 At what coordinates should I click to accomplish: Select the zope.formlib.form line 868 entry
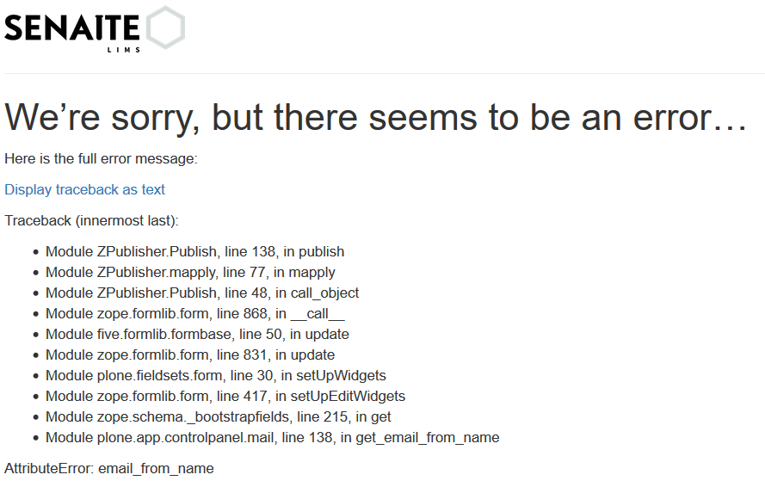(195, 313)
